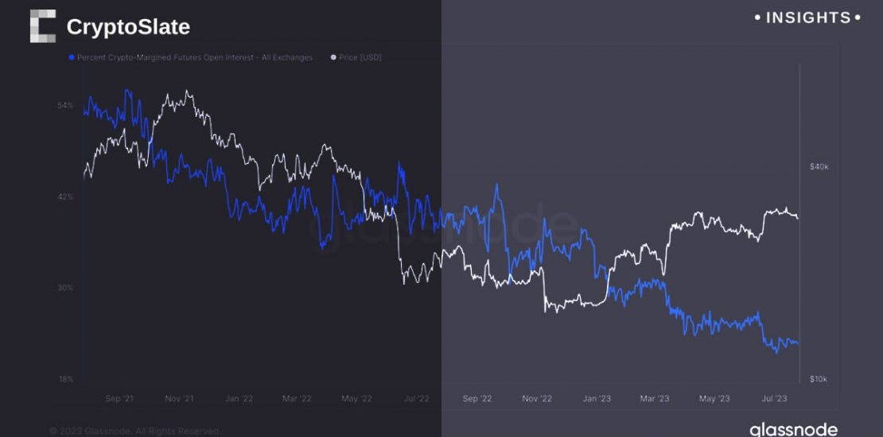Select the Sep '21 date marker
This screenshot has height=437, width=883.
[119, 398]
